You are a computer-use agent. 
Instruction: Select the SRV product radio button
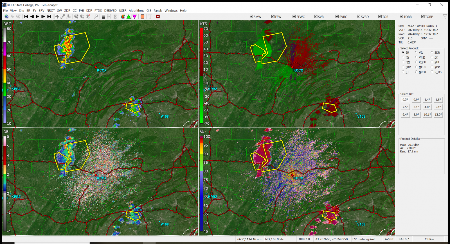(403, 67)
